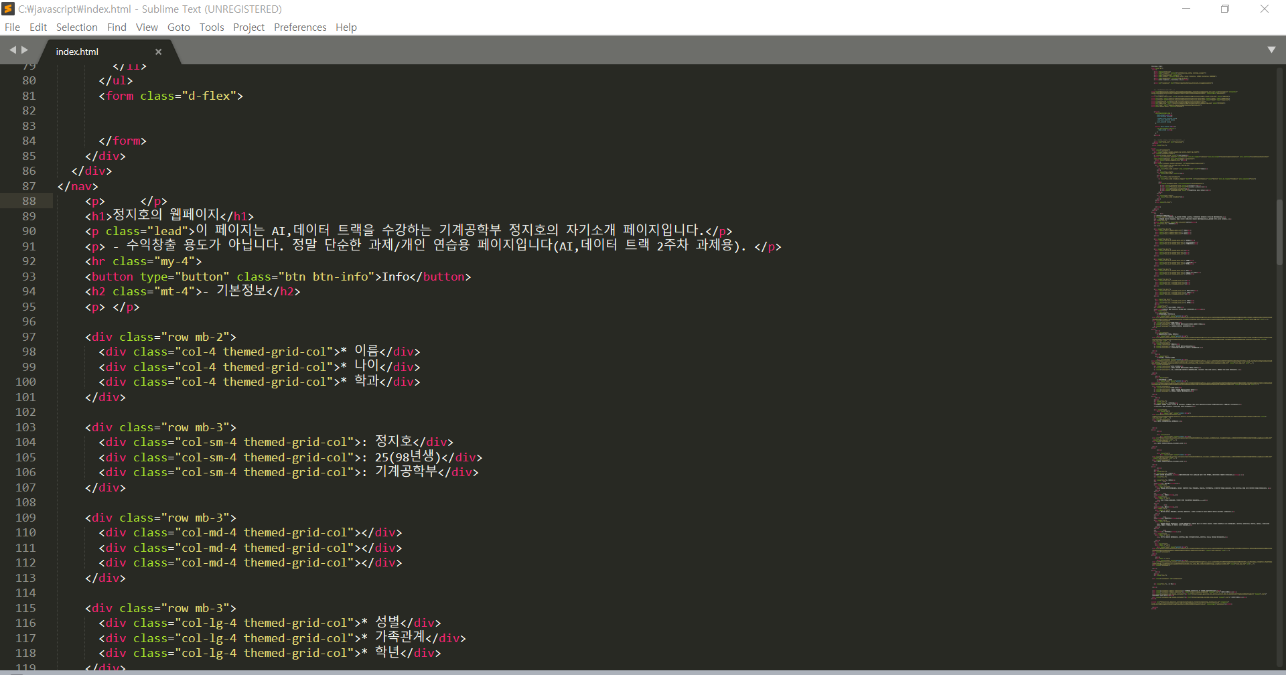Click the line containing : 기계공학부

point(289,472)
